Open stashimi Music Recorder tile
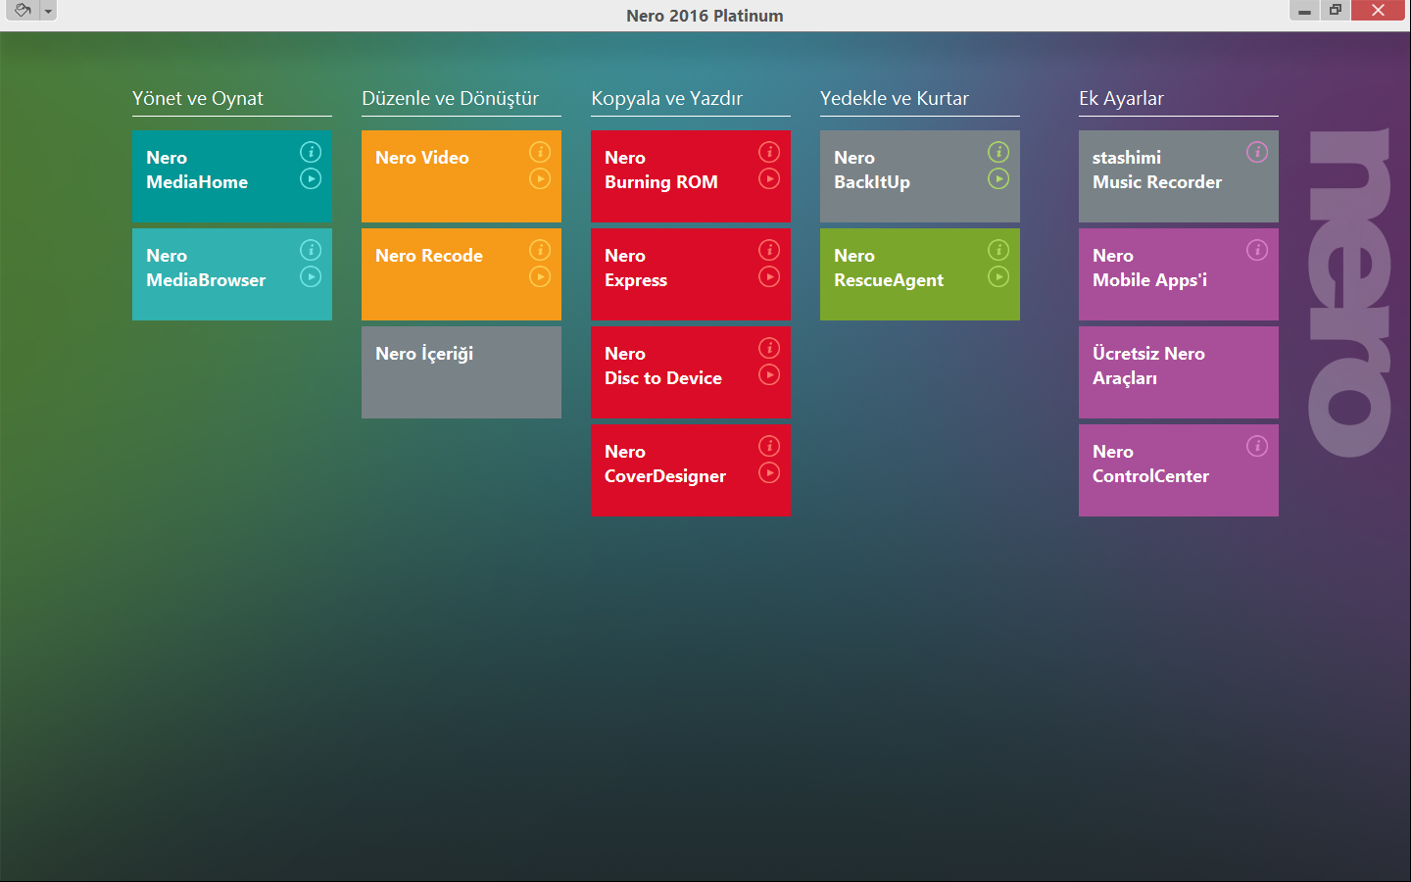 pyautogui.click(x=1179, y=176)
